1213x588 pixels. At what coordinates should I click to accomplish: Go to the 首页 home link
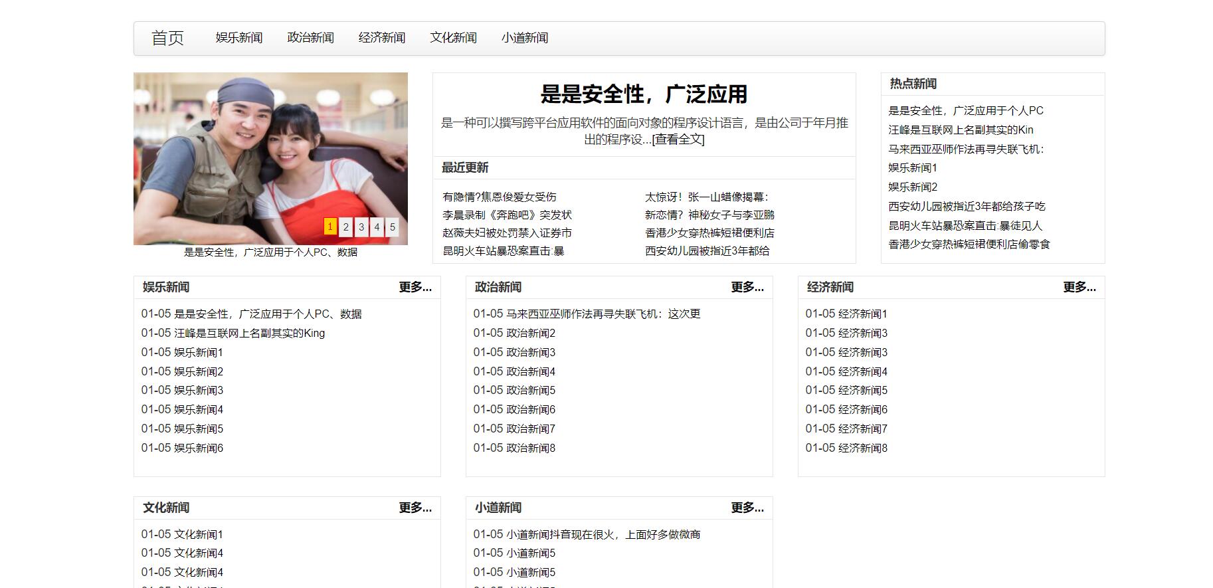point(167,38)
